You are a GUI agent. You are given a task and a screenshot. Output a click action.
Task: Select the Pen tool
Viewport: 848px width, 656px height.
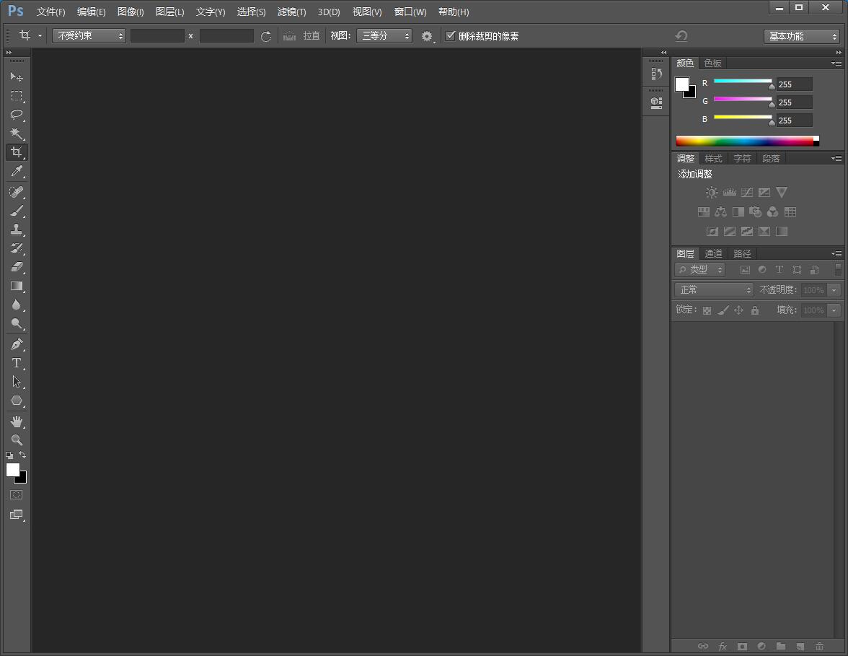click(x=16, y=344)
